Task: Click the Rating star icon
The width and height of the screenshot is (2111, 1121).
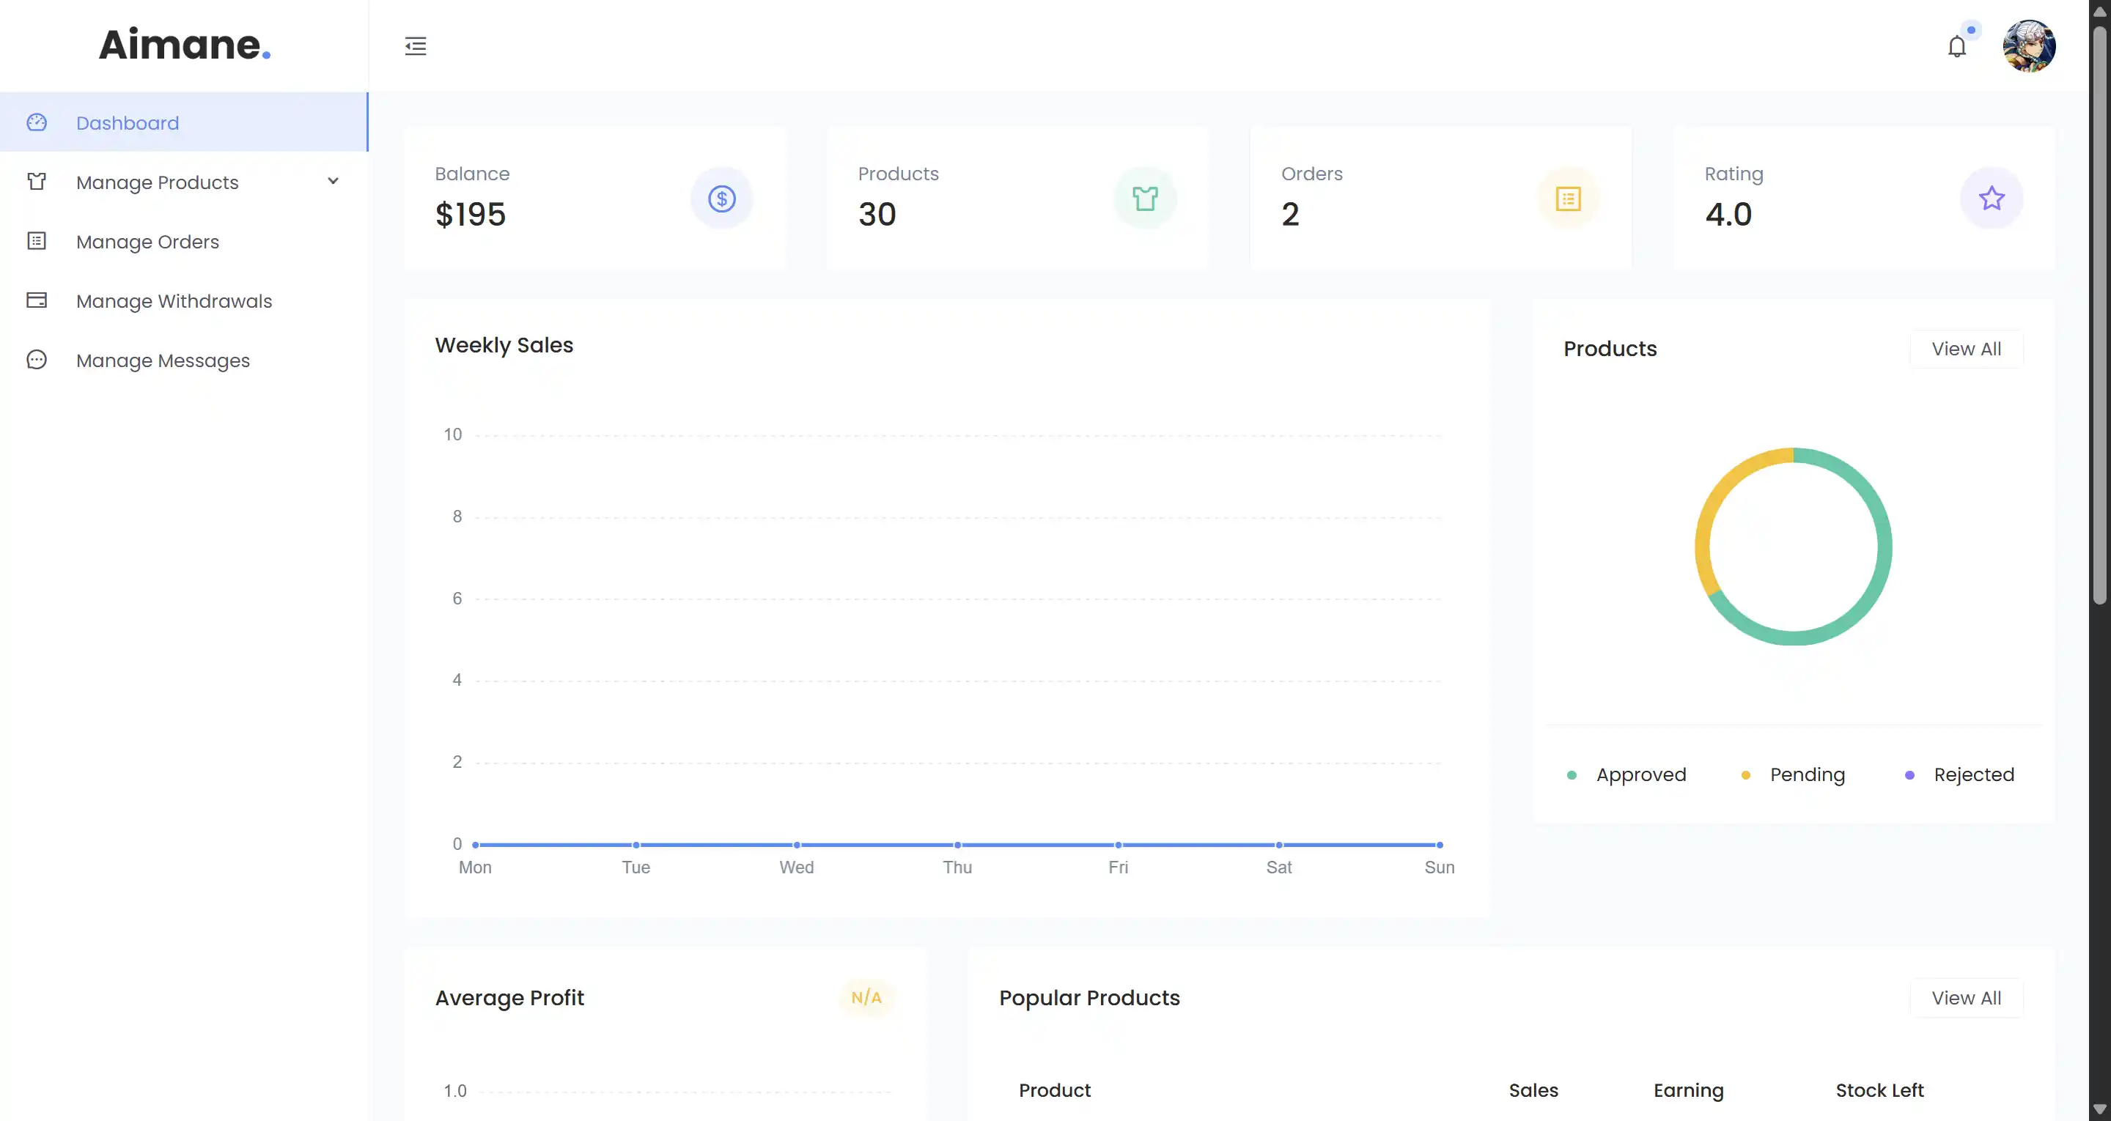Action: click(1992, 199)
